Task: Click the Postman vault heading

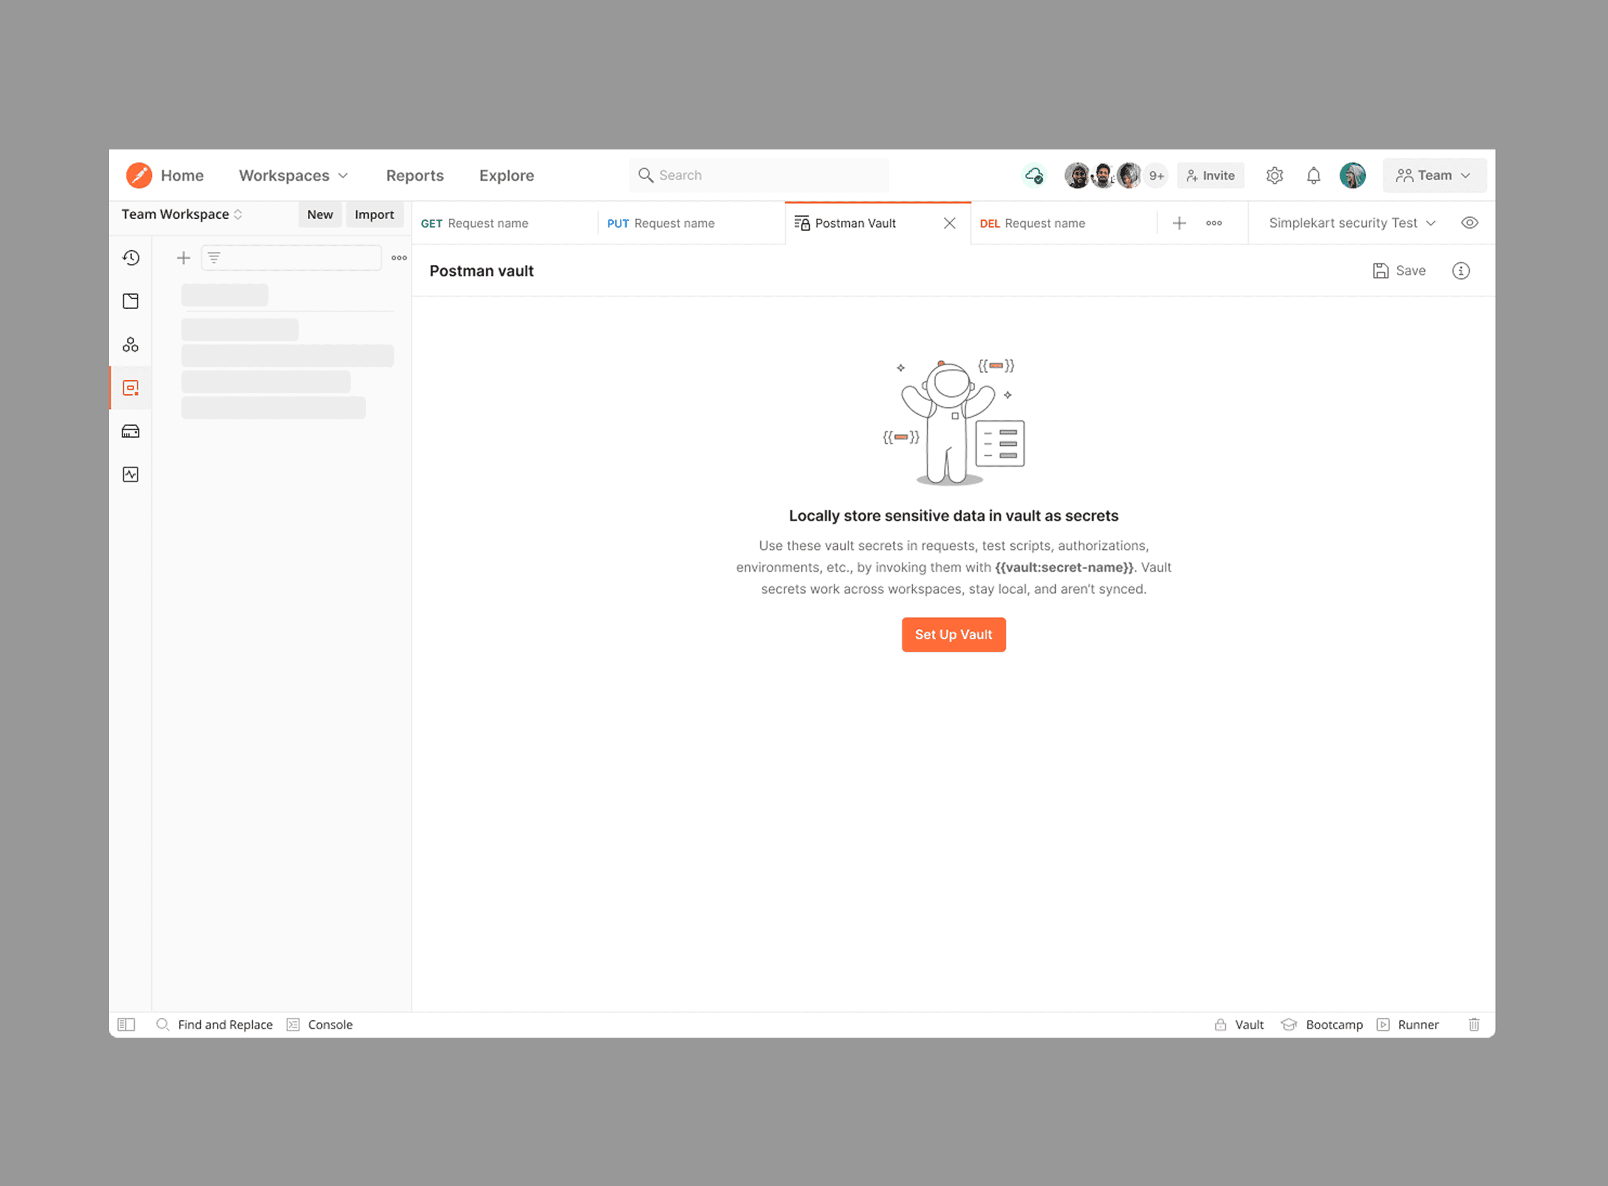Action: (x=482, y=271)
